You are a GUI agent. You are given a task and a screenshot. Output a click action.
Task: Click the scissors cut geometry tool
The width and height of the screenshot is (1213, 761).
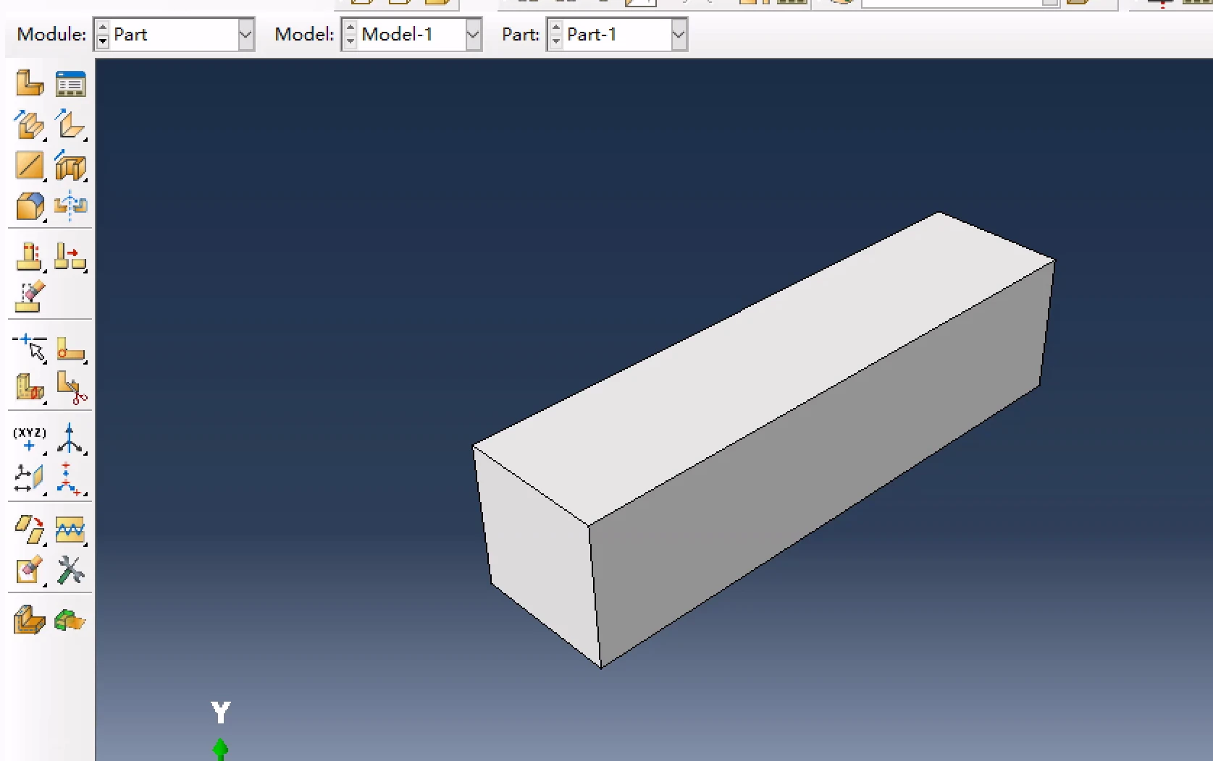tap(70, 388)
